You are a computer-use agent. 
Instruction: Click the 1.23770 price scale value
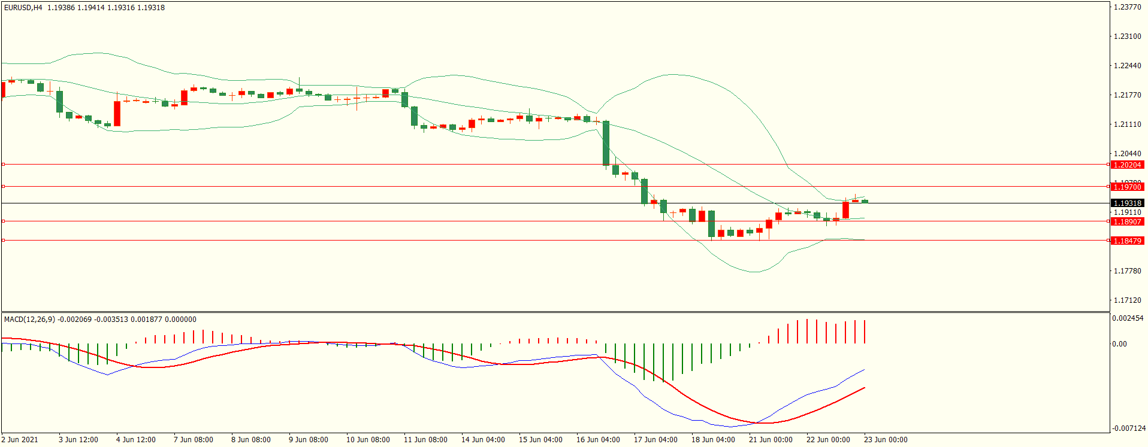tap(1127, 7)
